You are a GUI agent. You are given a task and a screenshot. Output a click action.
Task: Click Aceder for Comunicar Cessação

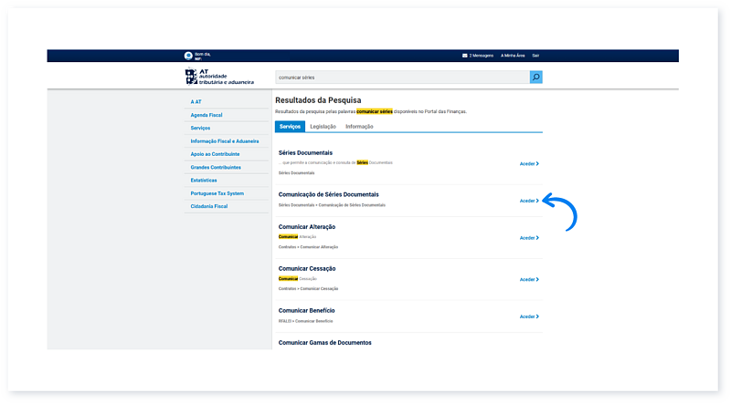(529, 280)
